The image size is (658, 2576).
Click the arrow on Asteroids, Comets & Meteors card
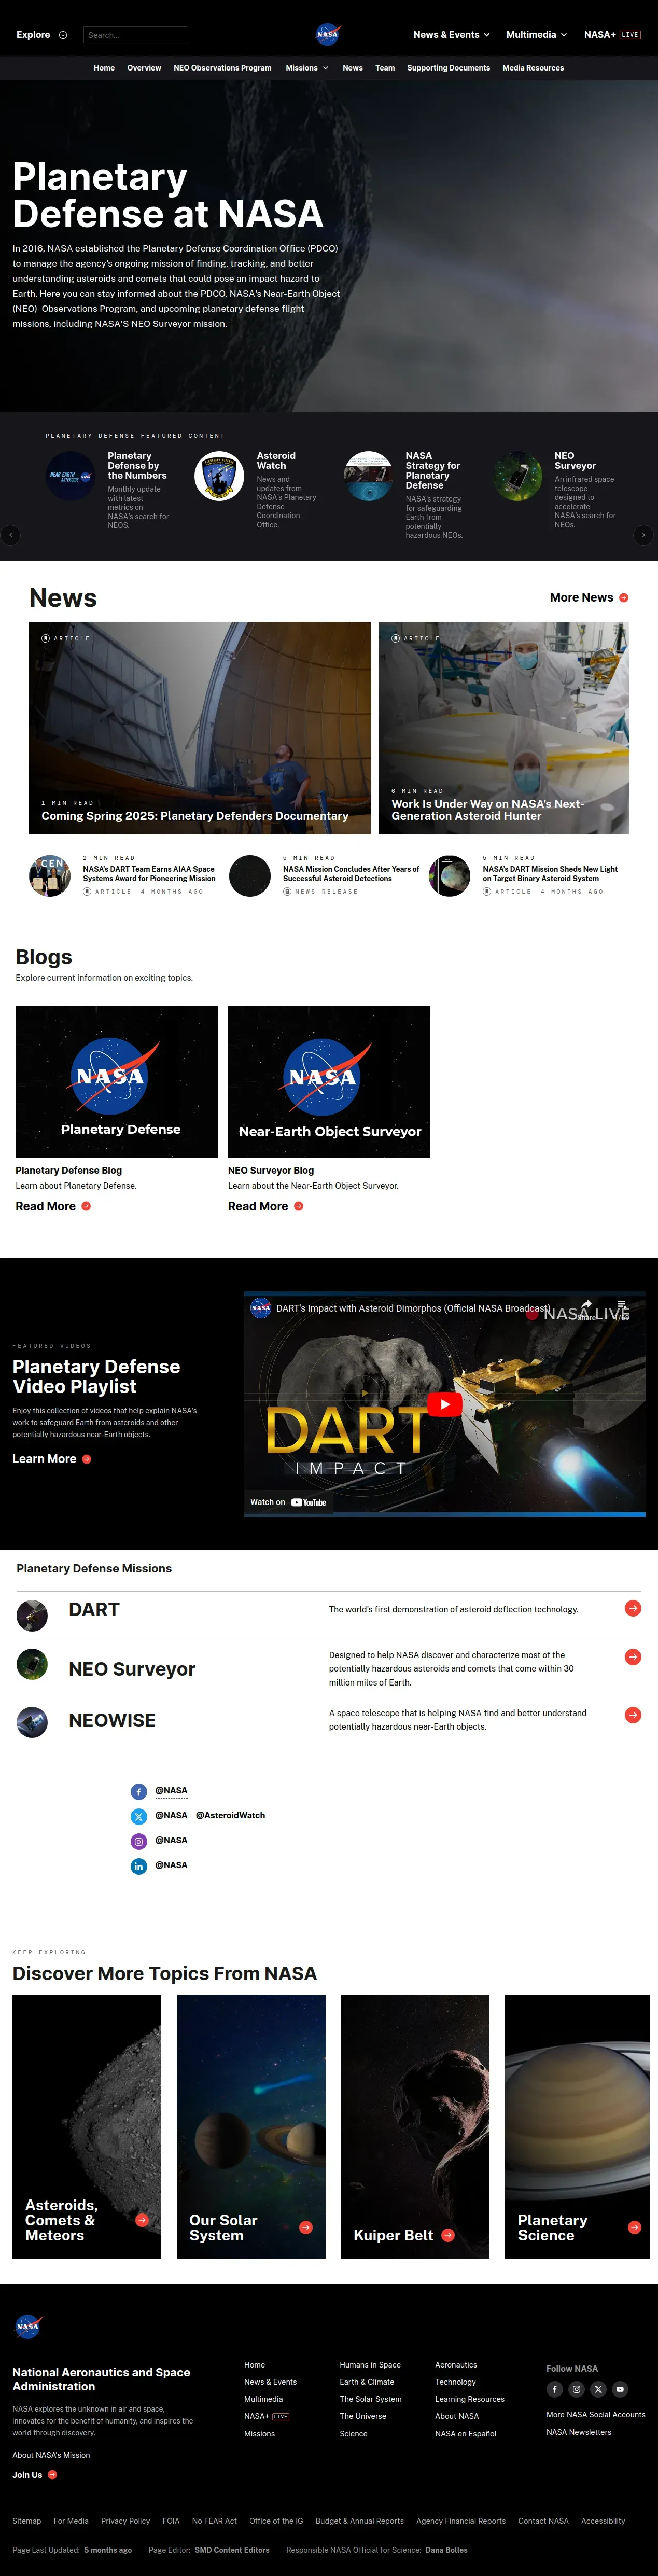tap(142, 2220)
